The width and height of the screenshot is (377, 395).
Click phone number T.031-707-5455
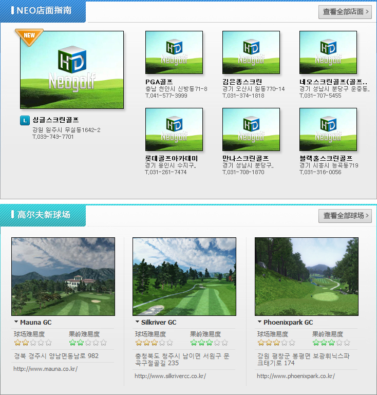coord(321,96)
